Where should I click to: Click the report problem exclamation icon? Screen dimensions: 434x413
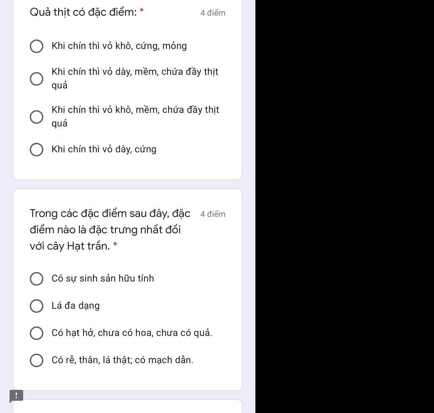pos(16,396)
